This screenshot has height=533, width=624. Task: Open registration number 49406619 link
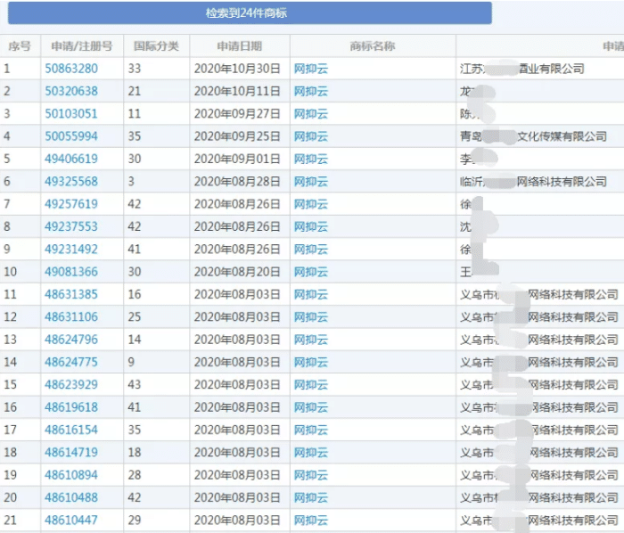coord(71,159)
